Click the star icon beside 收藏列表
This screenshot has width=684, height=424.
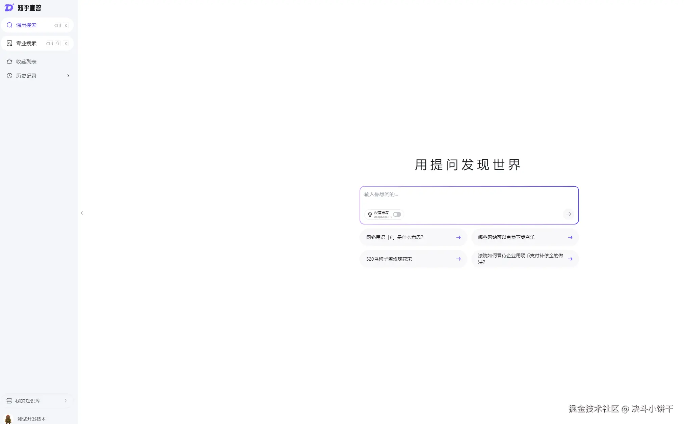(x=9, y=62)
